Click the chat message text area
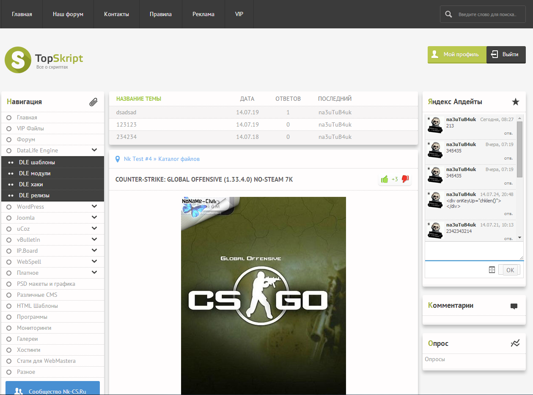The height and width of the screenshot is (395, 533). [474, 251]
